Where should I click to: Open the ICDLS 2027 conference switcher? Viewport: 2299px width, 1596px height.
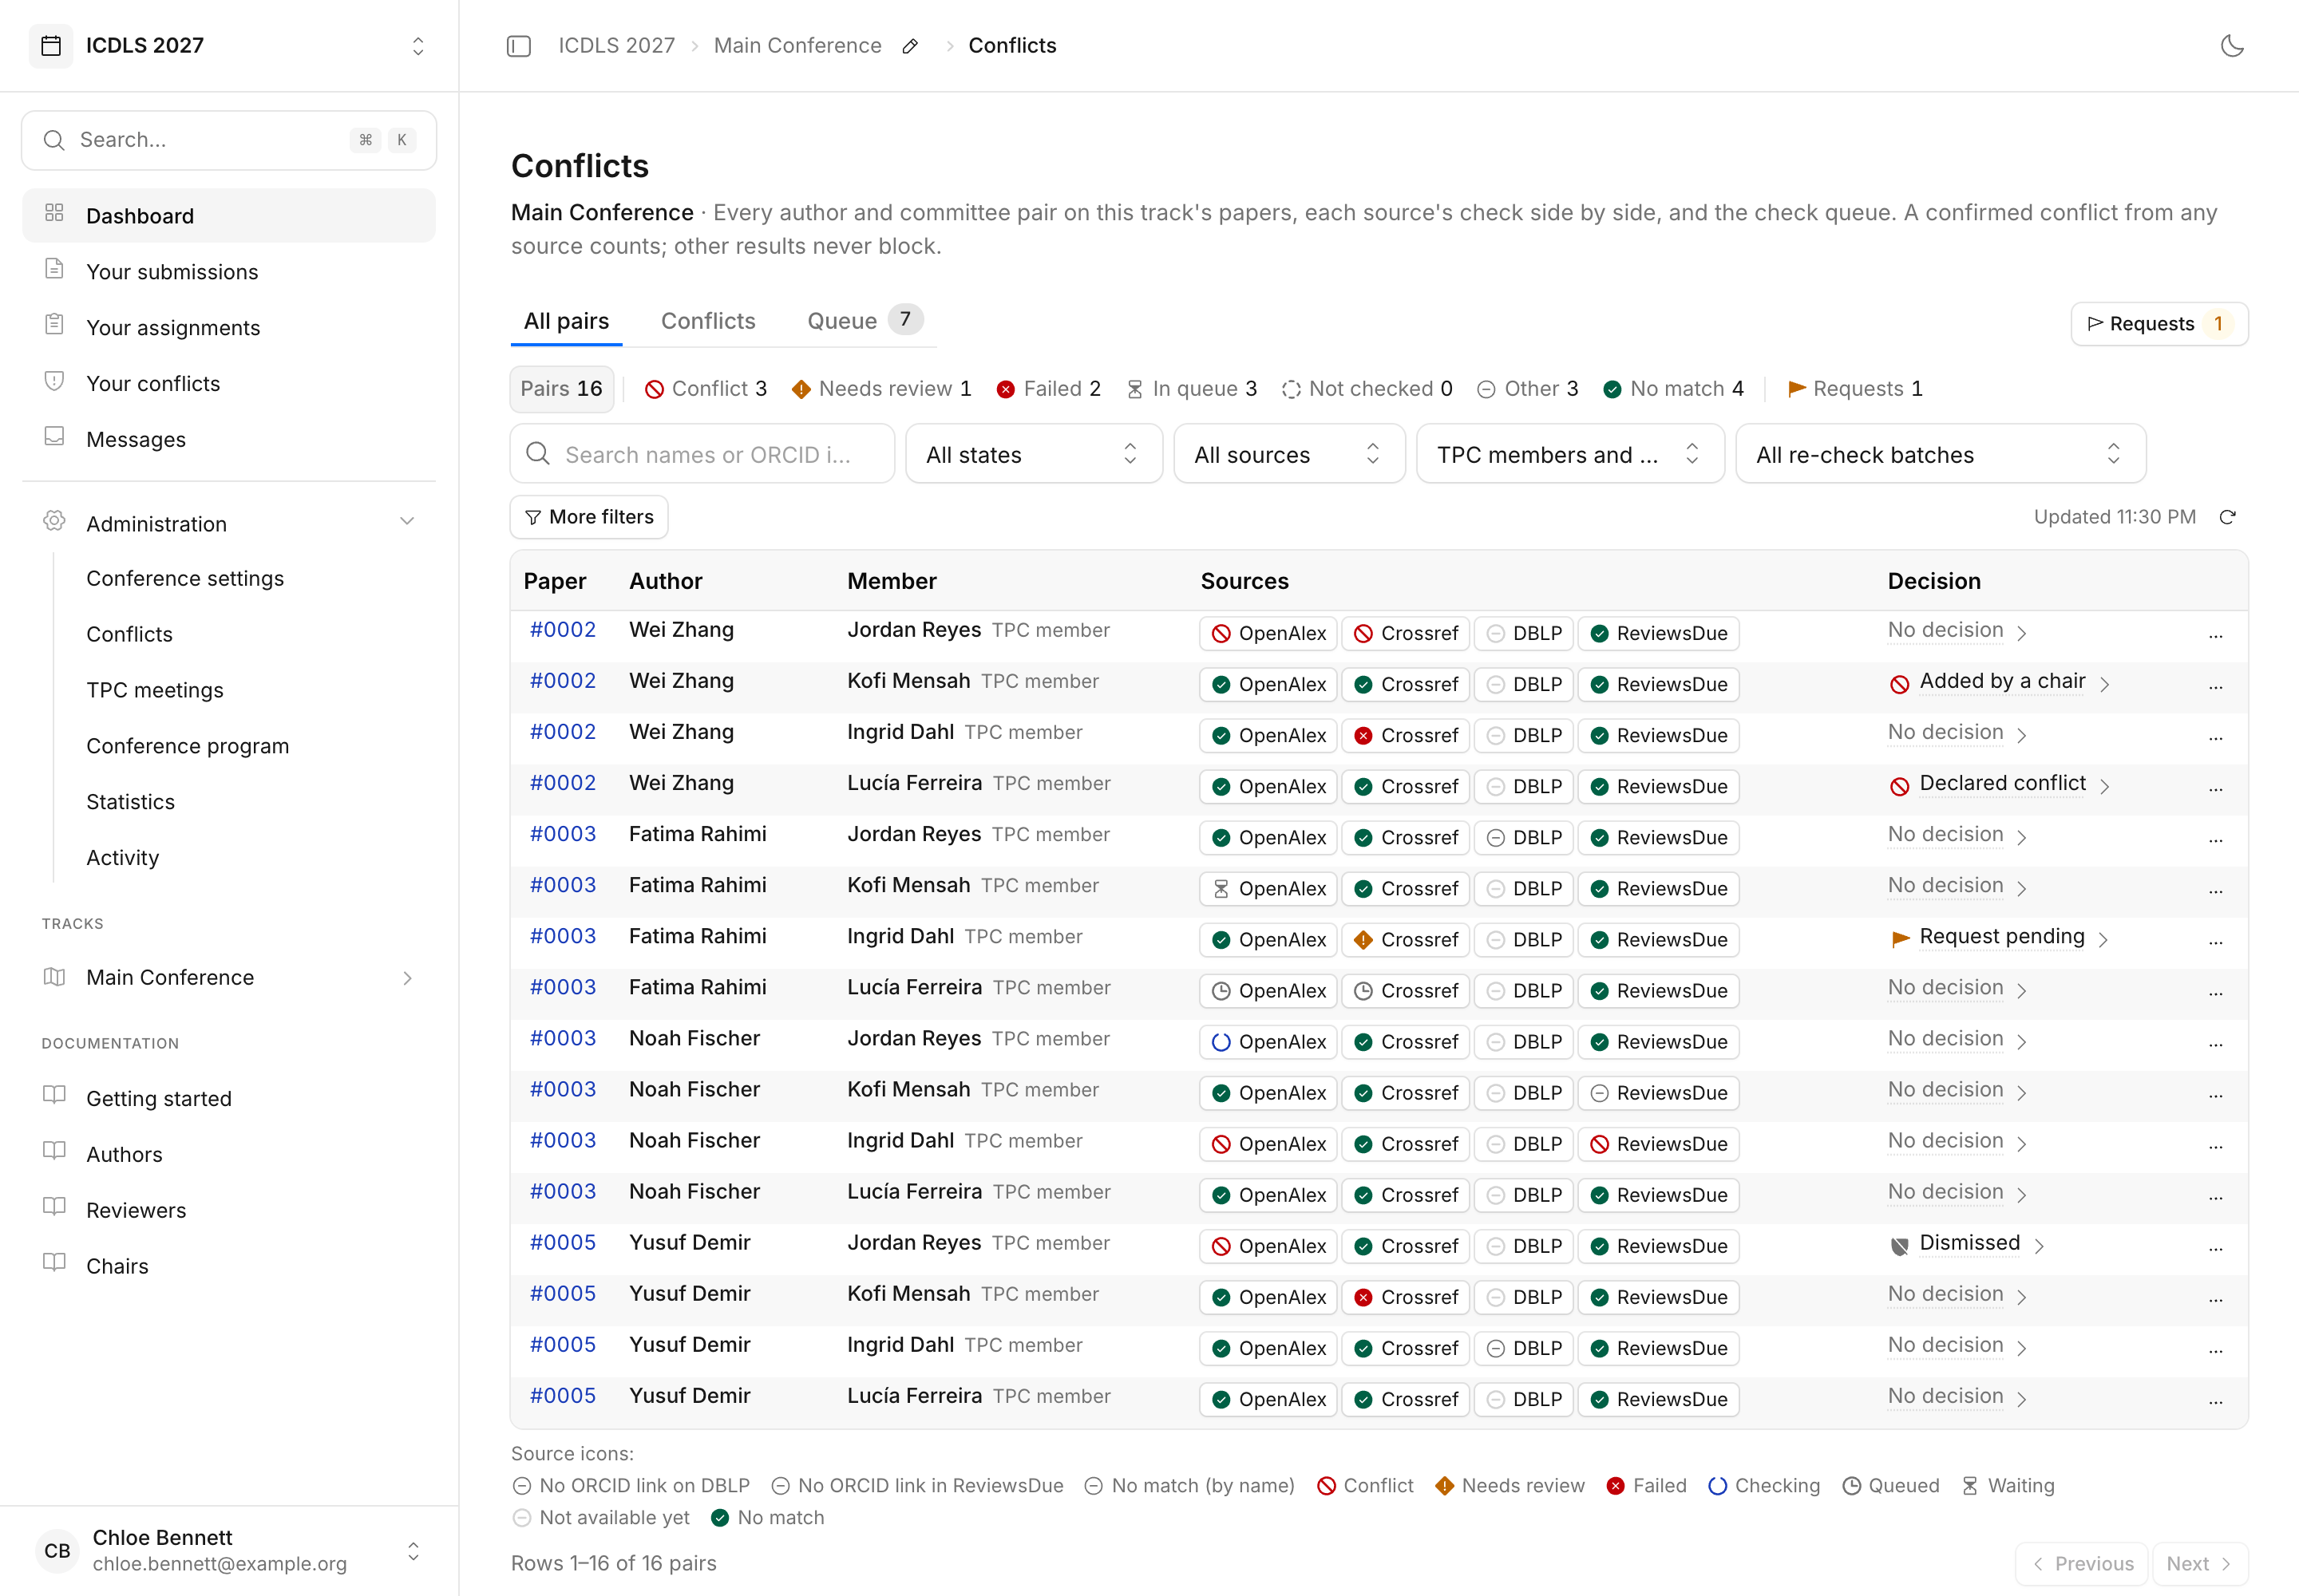(229, 46)
